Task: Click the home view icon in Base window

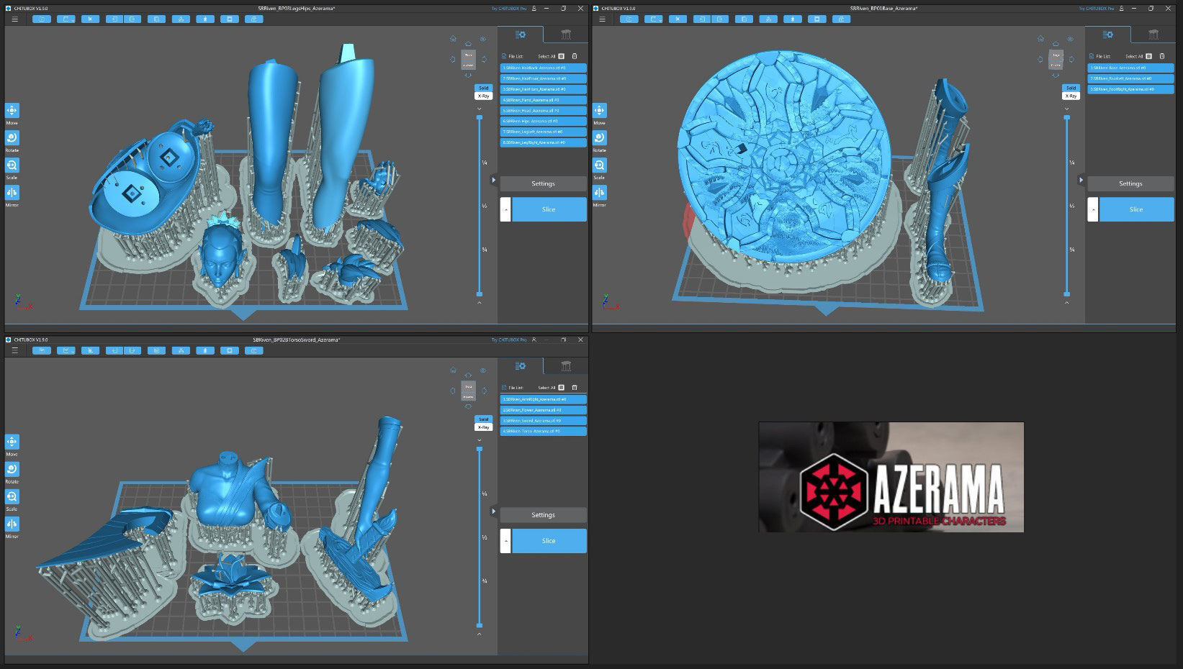Action: (1040, 39)
